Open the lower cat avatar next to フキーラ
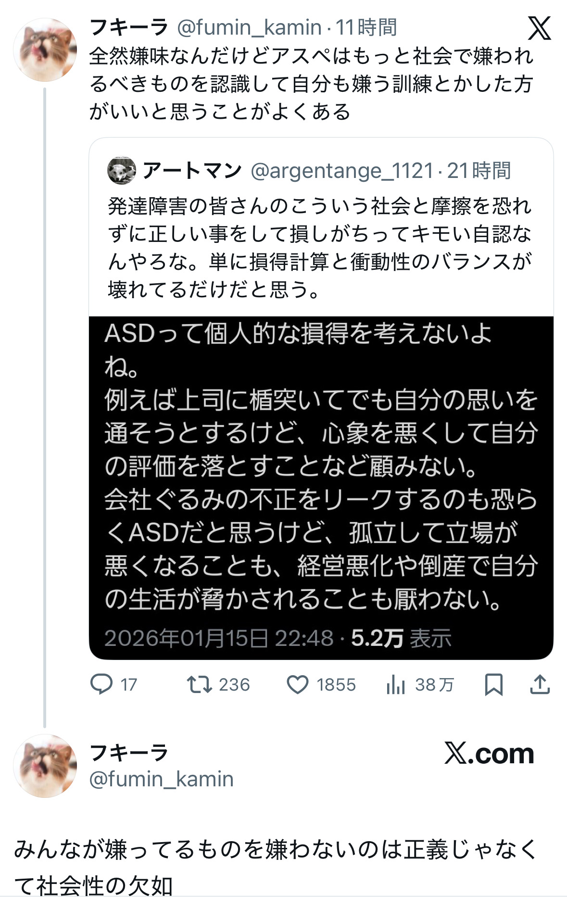Screen dimensions: 567x908 coord(45,766)
